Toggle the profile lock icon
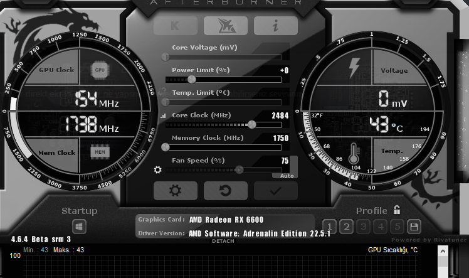Screen dimensions: 469x278 [397, 210]
